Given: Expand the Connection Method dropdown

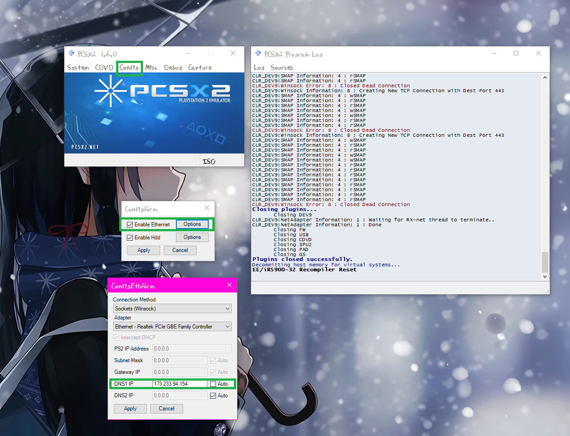Looking at the screenshot, I should pos(228,309).
